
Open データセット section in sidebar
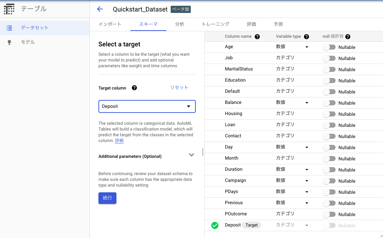click(x=34, y=28)
